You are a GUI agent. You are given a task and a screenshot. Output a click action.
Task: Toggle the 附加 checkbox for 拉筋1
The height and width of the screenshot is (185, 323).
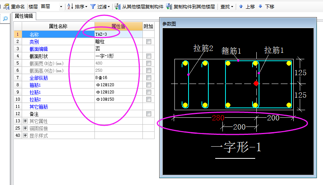coord(149,92)
